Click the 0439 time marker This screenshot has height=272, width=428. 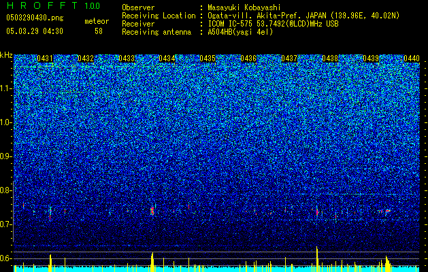tap(371, 58)
